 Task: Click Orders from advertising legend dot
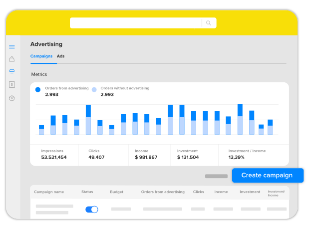click(x=38, y=90)
